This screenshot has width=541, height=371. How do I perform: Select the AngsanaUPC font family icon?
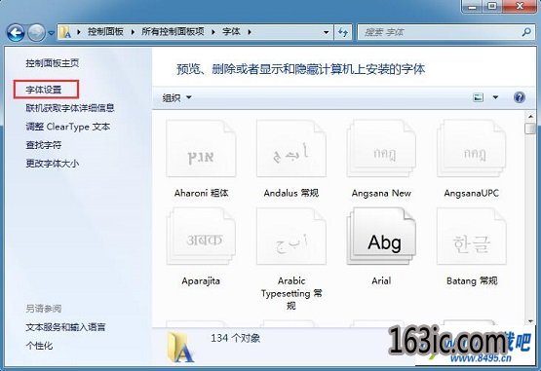coord(472,149)
